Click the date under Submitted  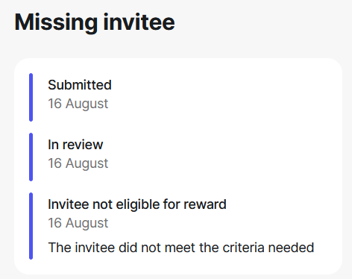click(78, 104)
